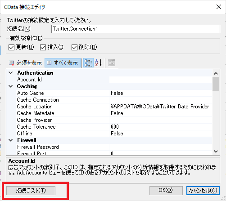
Task: Click the property grid scrollbar thumb
Action: click(x=216, y=84)
